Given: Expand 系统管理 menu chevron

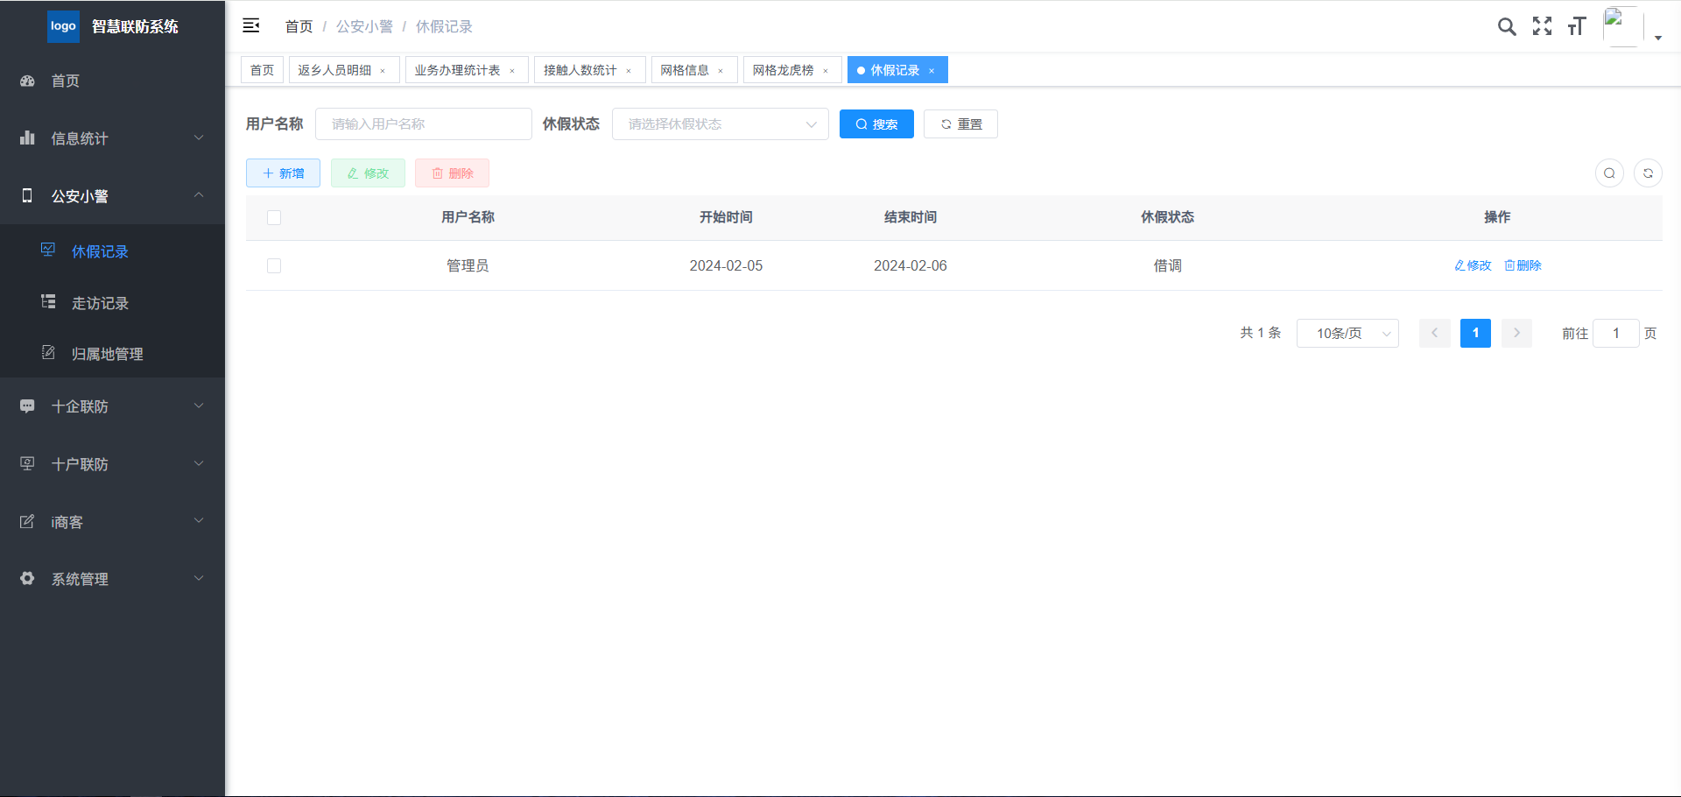Looking at the screenshot, I should pyautogui.click(x=199, y=578).
